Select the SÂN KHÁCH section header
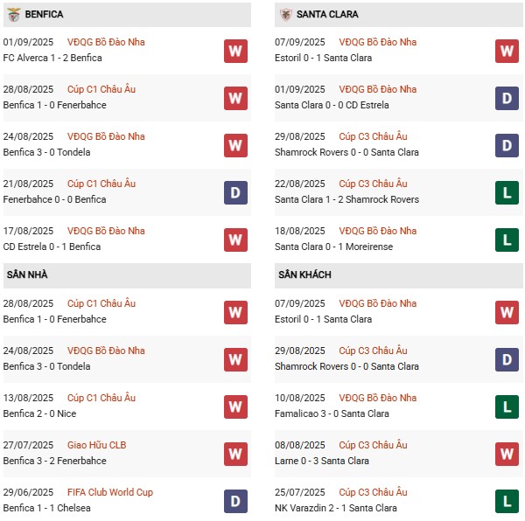525x521 pixels. [x=398, y=274]
